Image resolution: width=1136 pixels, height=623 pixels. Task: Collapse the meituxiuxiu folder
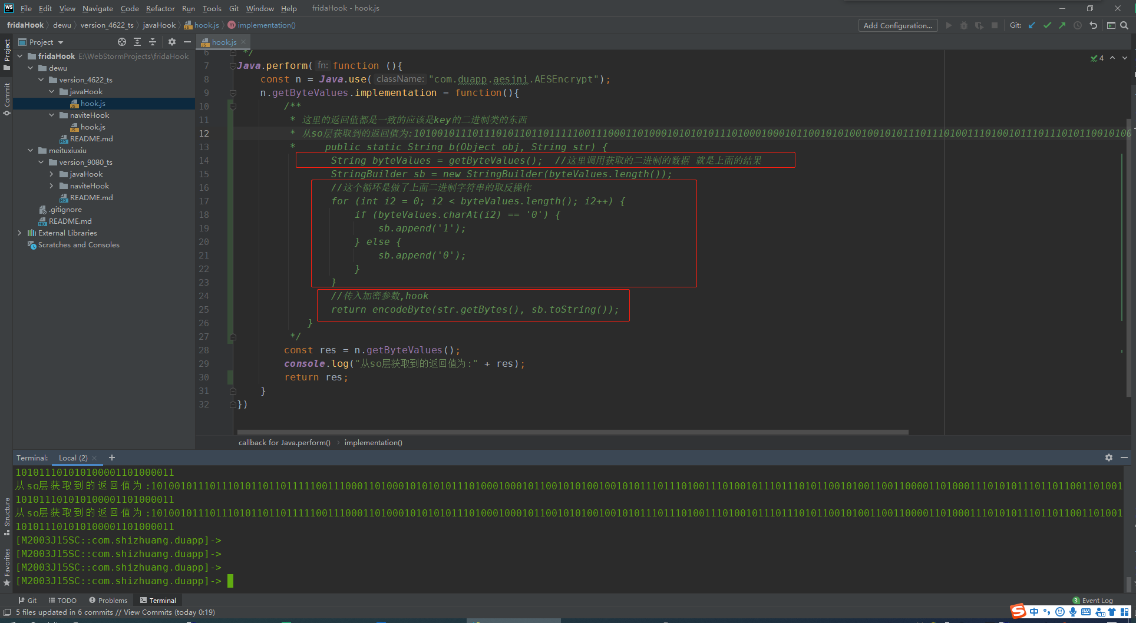(31, 150)
